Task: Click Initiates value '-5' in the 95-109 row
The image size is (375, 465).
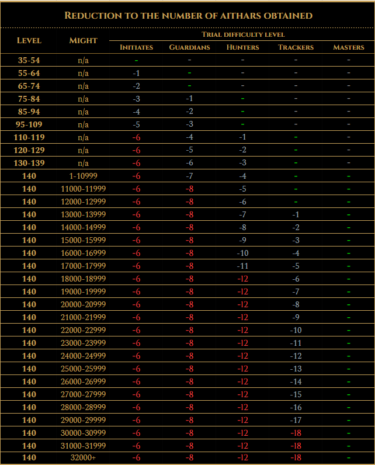Action: click(x=136, y=124)
